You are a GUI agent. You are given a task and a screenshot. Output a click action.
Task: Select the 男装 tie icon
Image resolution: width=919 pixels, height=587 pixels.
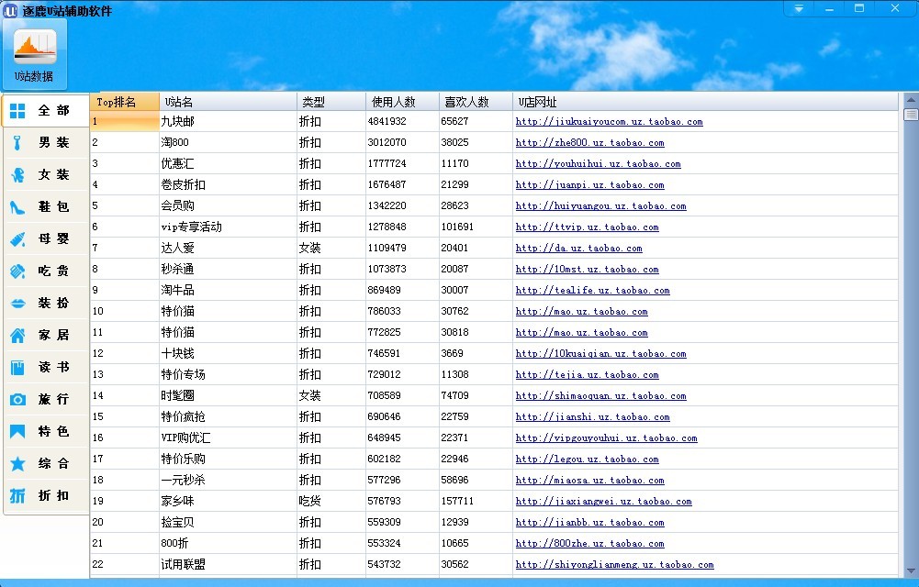(x=17, y=143)
